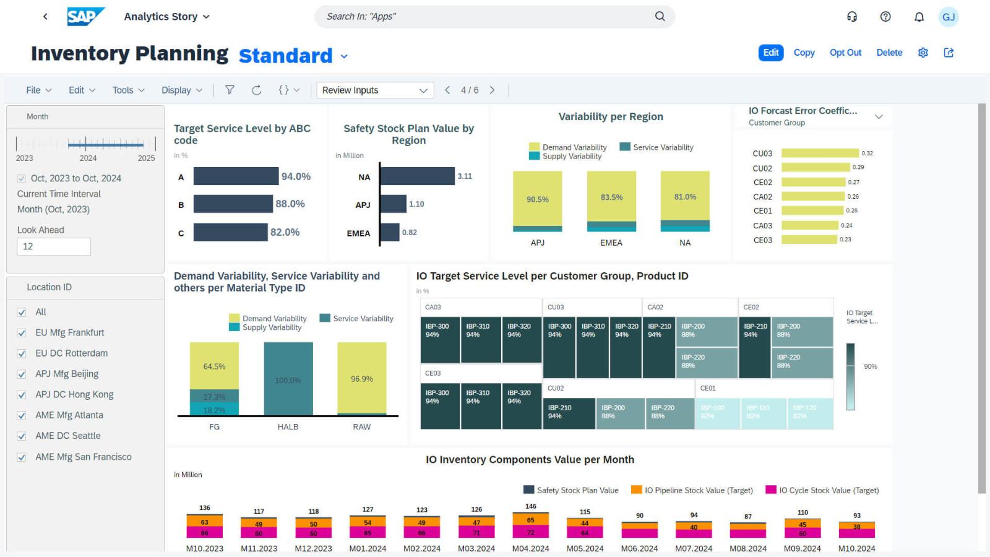Image resolution: width=990 pixels, height=557 pixels.
Task: Click the share icon in the top right
Action: pos(949,53)
